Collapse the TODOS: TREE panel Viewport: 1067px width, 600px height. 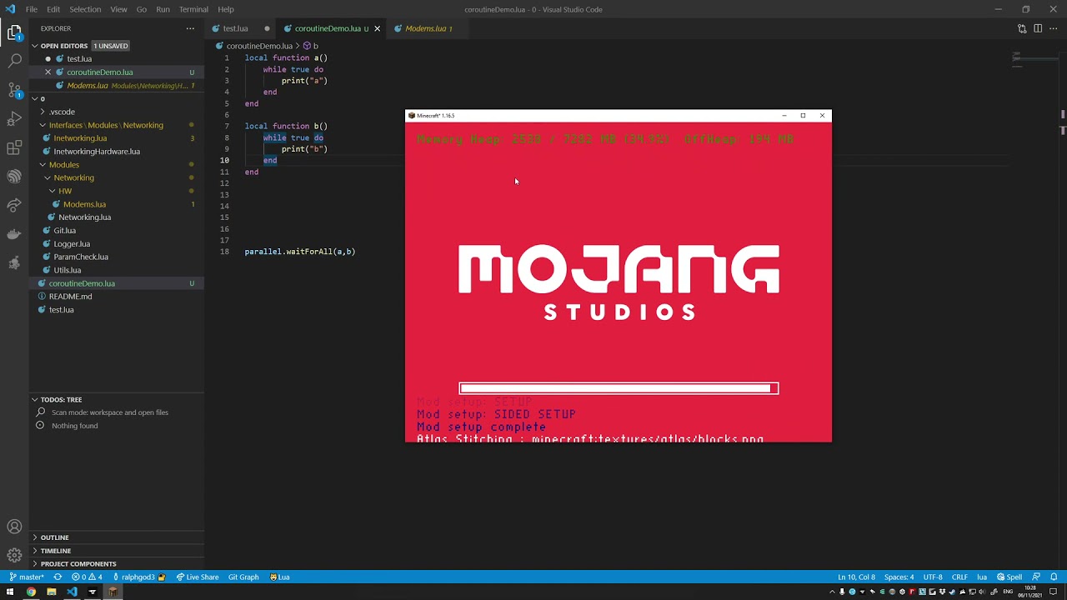pyautogui.click(x=116, y=400)
